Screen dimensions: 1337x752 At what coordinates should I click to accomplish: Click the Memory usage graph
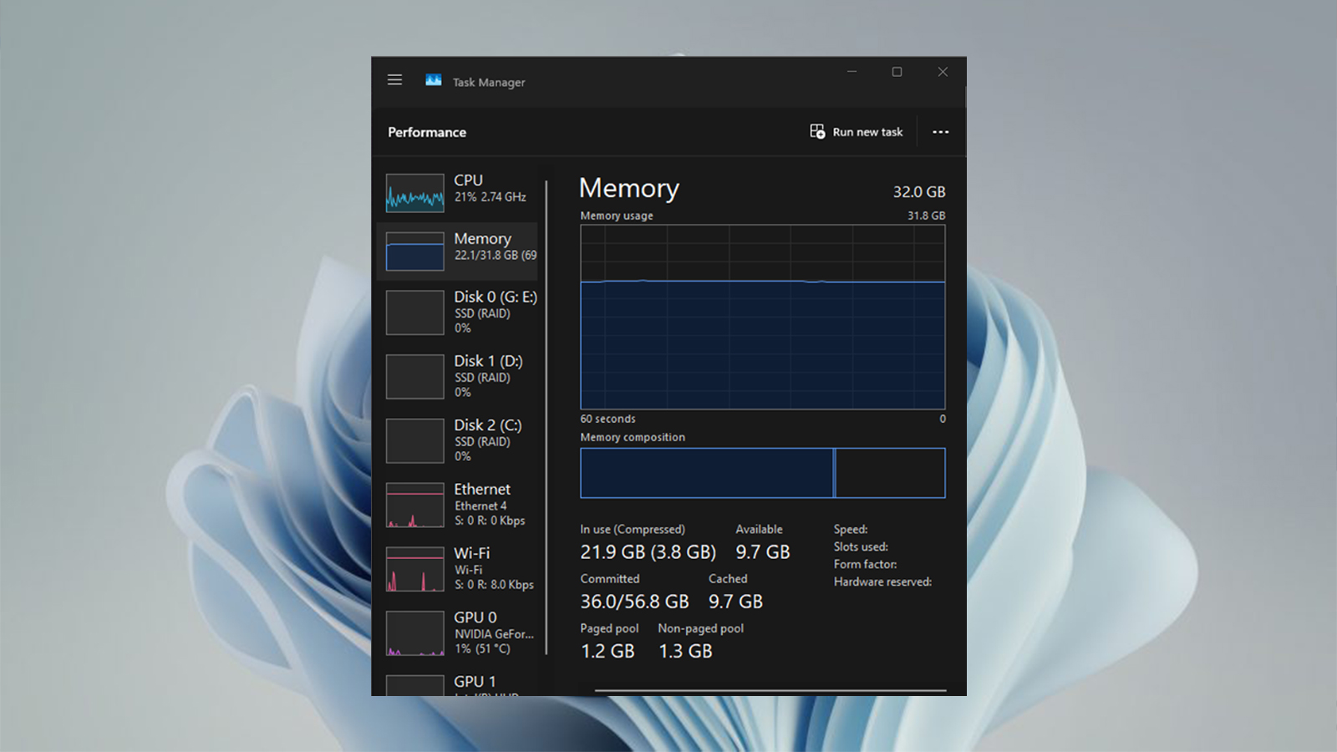(763, 317)
